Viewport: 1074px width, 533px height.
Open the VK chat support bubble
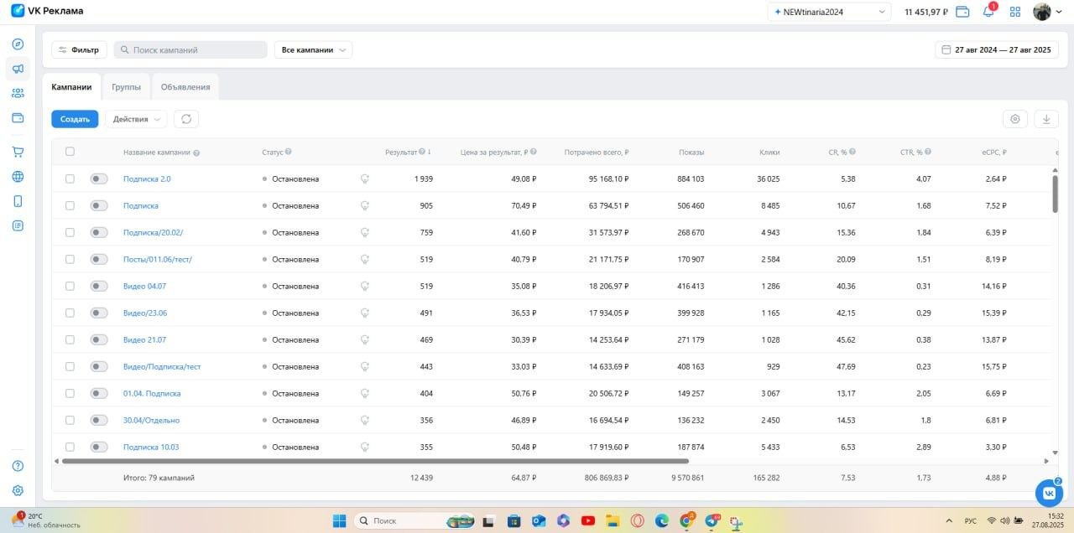pos(1049,493)
